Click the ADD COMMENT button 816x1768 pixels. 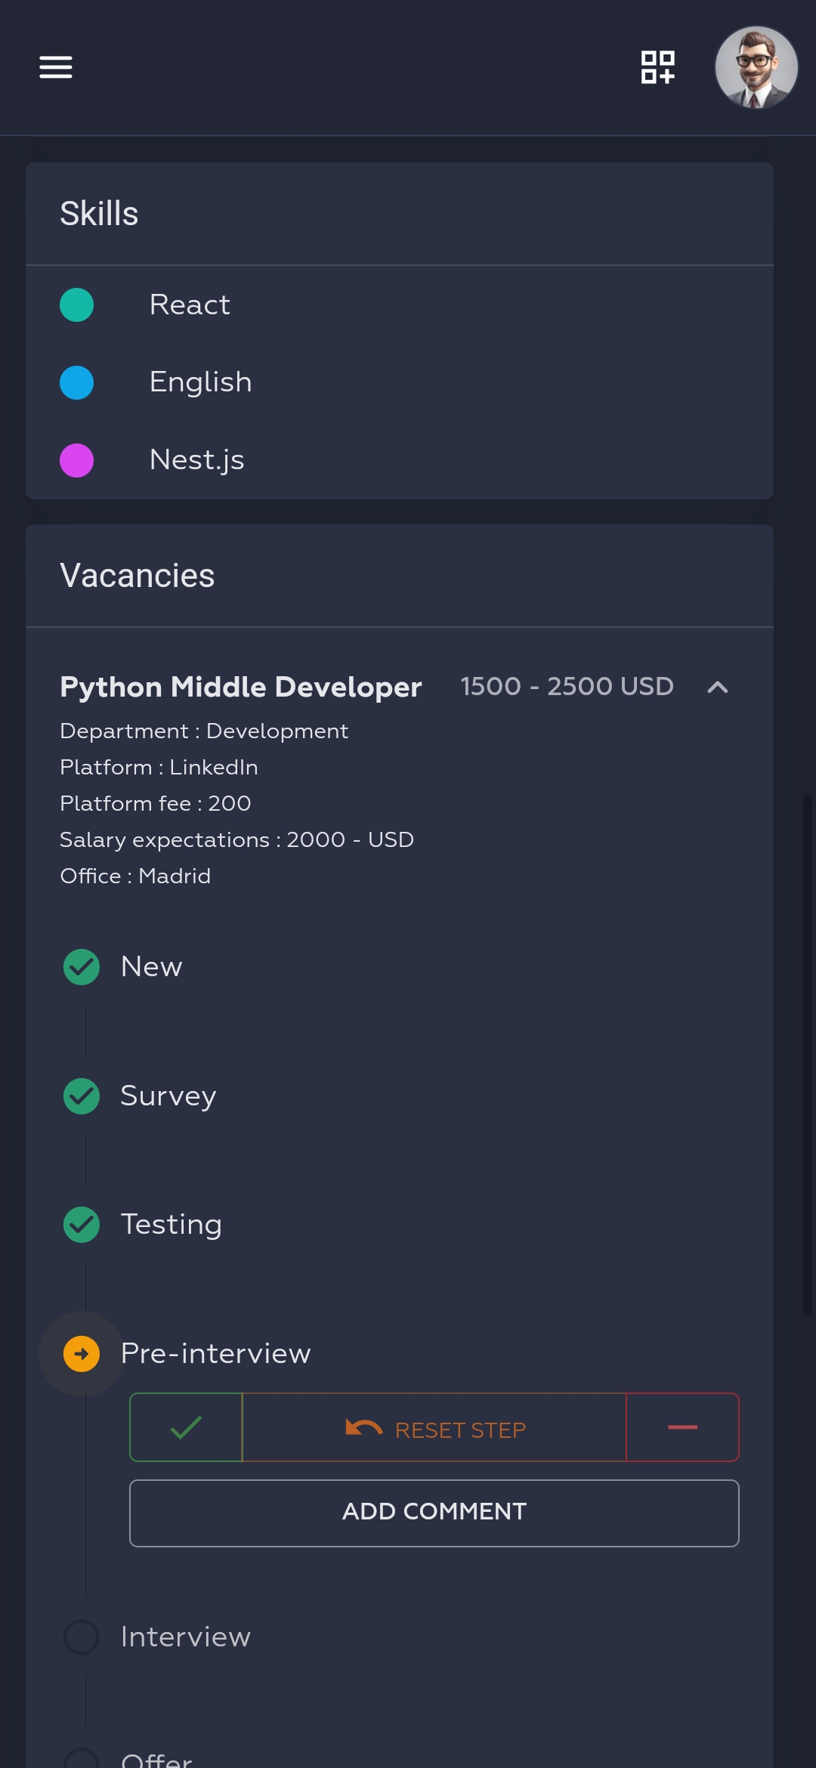[x=434, y=1513]
